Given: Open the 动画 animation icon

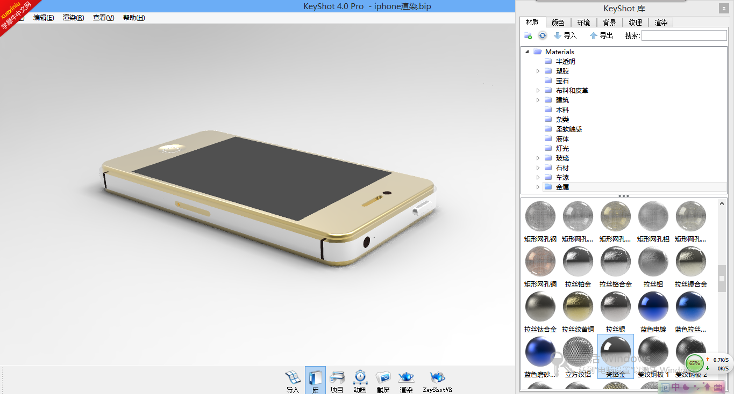Looking at the screenshot, I should 360,381.
